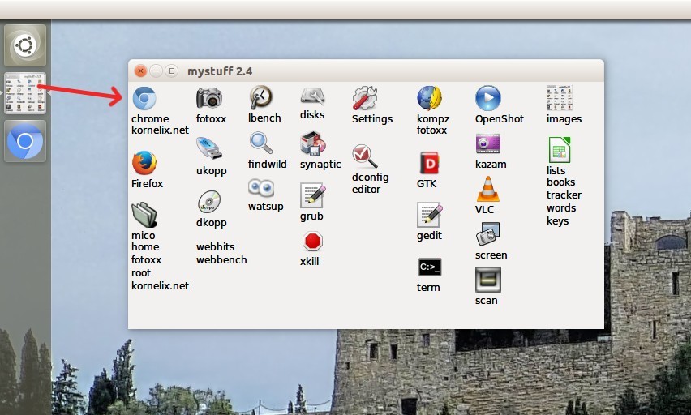
Task: Select mystuff thumbnail in Ubuntu launcher
Action: pyautogui.click(x=25, y=93)
